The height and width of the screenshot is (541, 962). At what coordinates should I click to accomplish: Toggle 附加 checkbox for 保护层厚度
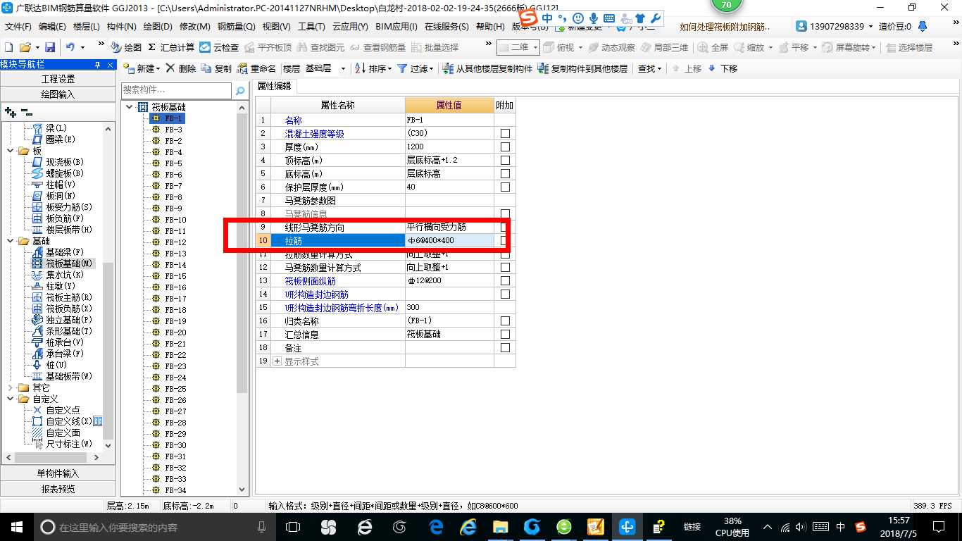tap(505, 187)
